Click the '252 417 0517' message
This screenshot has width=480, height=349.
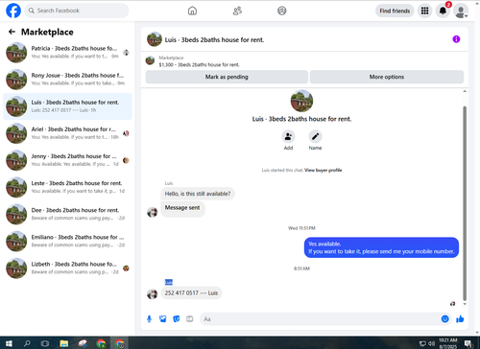(x=191, y=292)
